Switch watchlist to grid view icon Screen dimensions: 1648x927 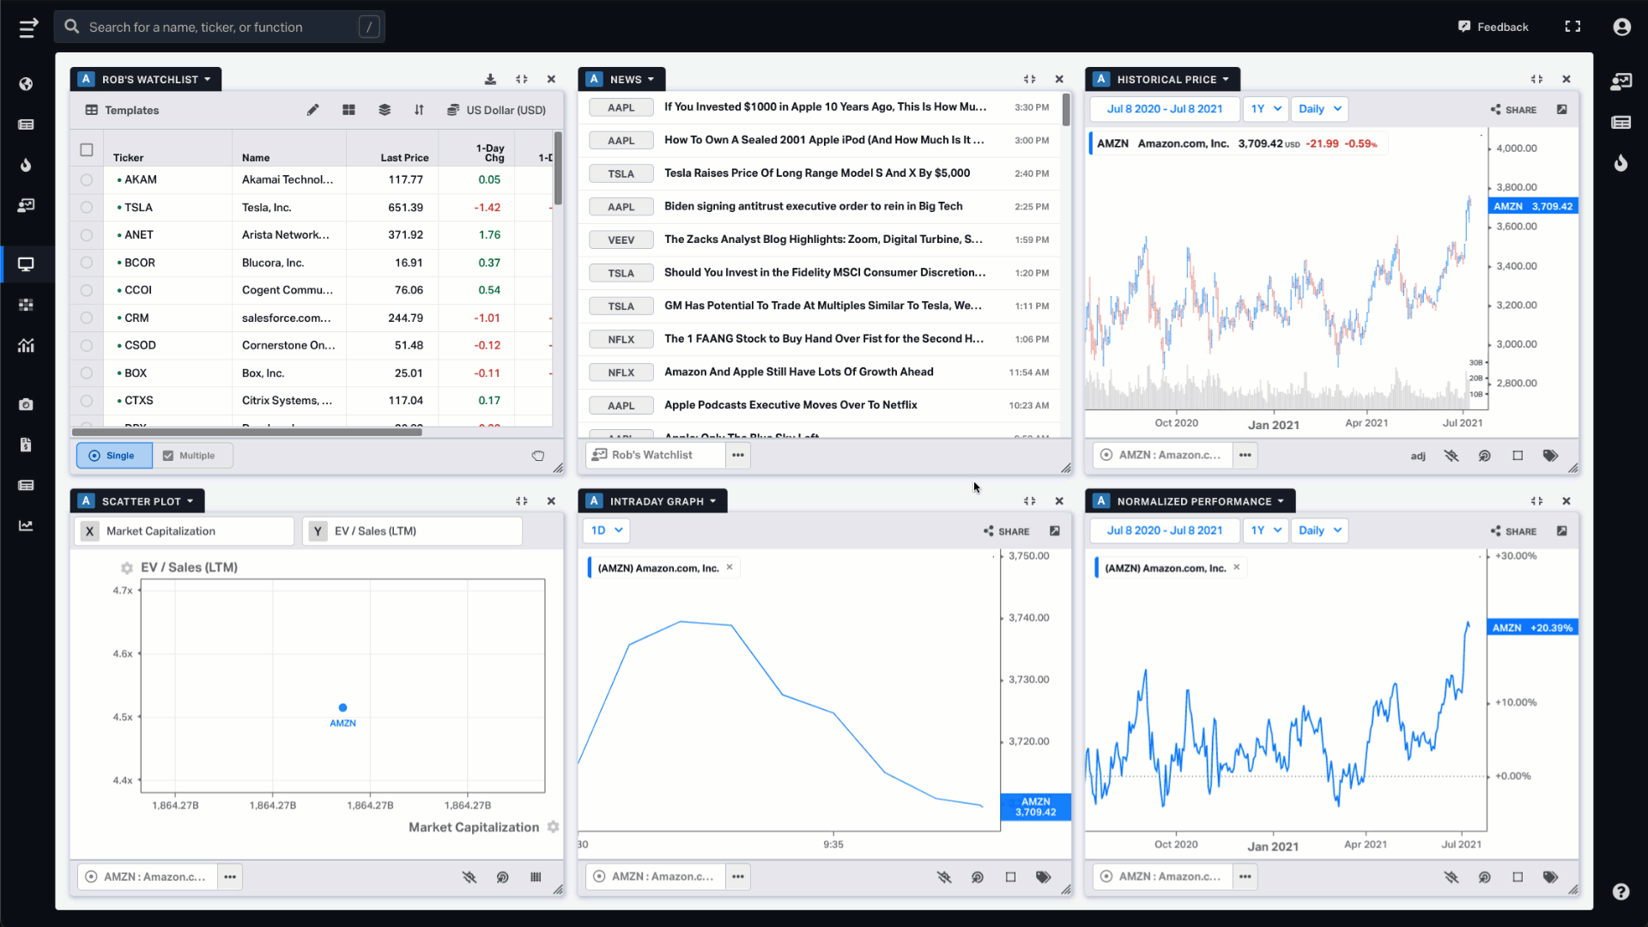(348, 110)
